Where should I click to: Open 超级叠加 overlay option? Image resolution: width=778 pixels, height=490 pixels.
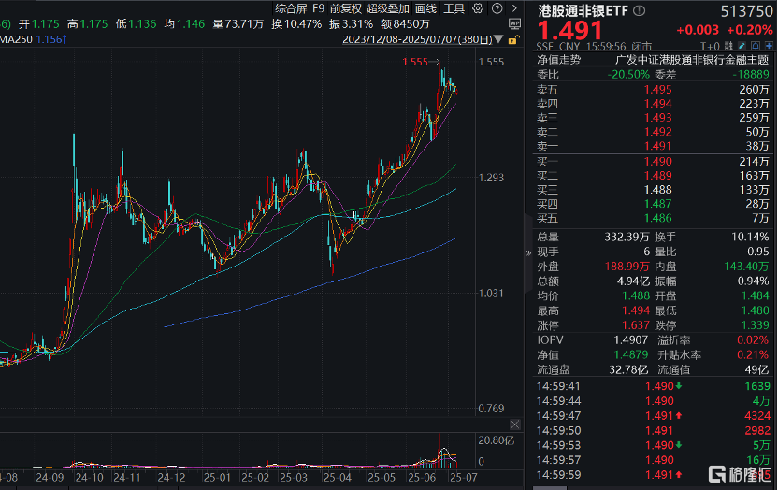pyautogui.click(x=388, y=8)
